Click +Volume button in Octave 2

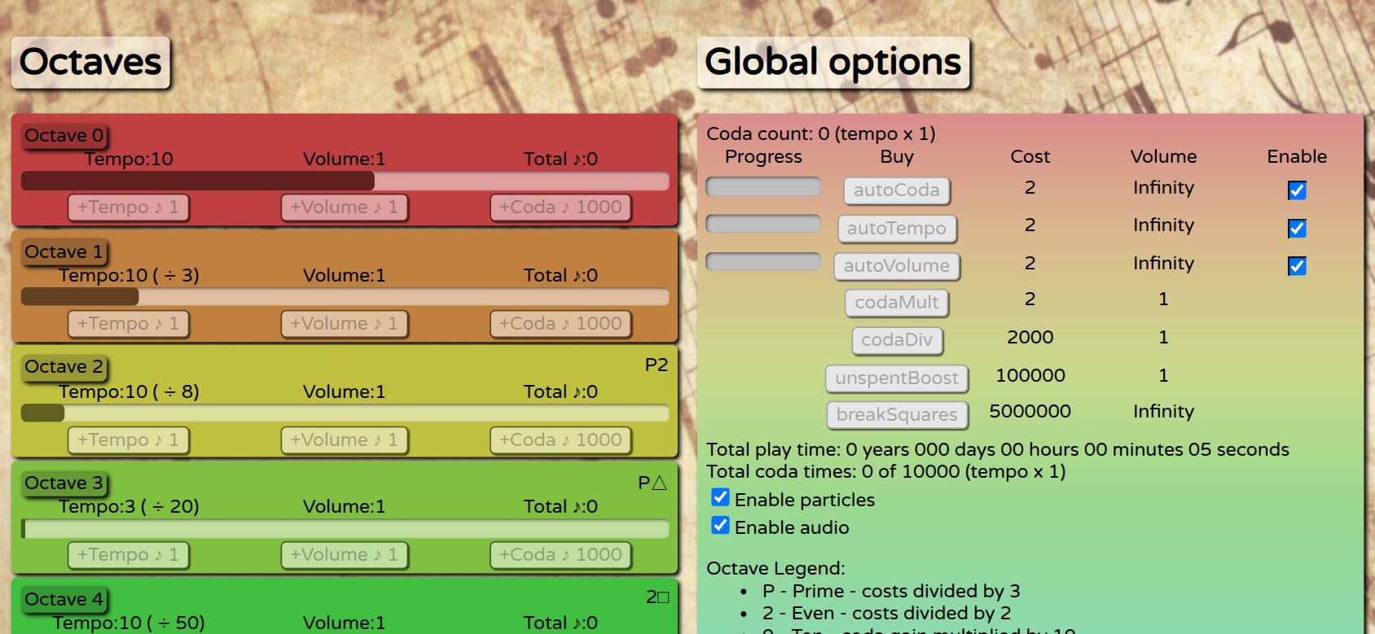[x=344, y=440]
